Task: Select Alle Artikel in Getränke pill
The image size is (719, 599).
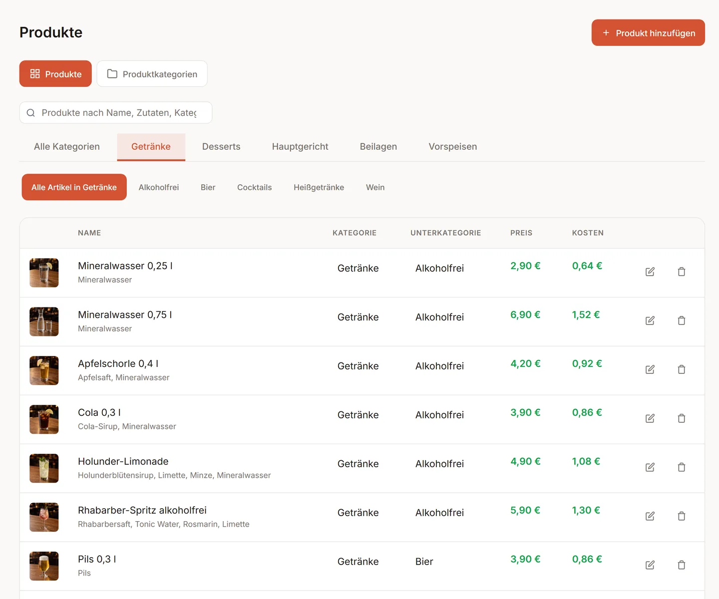Action: tap(74, 187)
